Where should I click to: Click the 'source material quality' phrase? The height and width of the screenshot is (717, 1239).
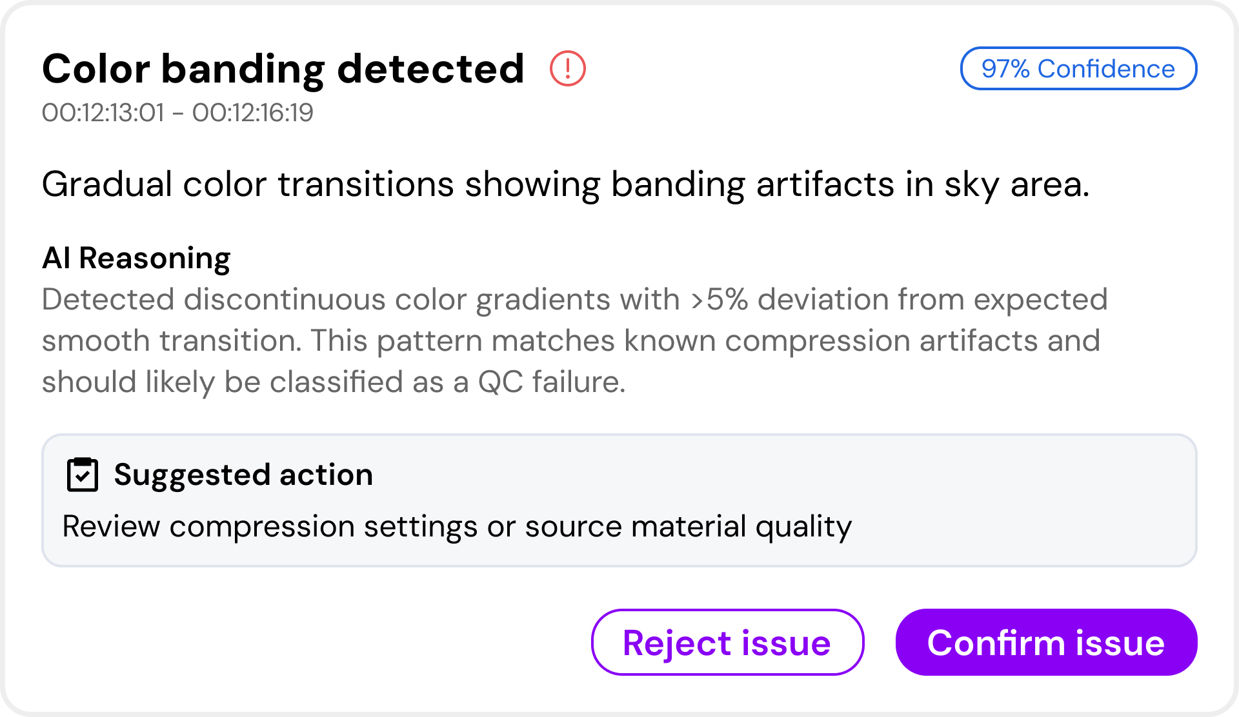click(689, 527)
